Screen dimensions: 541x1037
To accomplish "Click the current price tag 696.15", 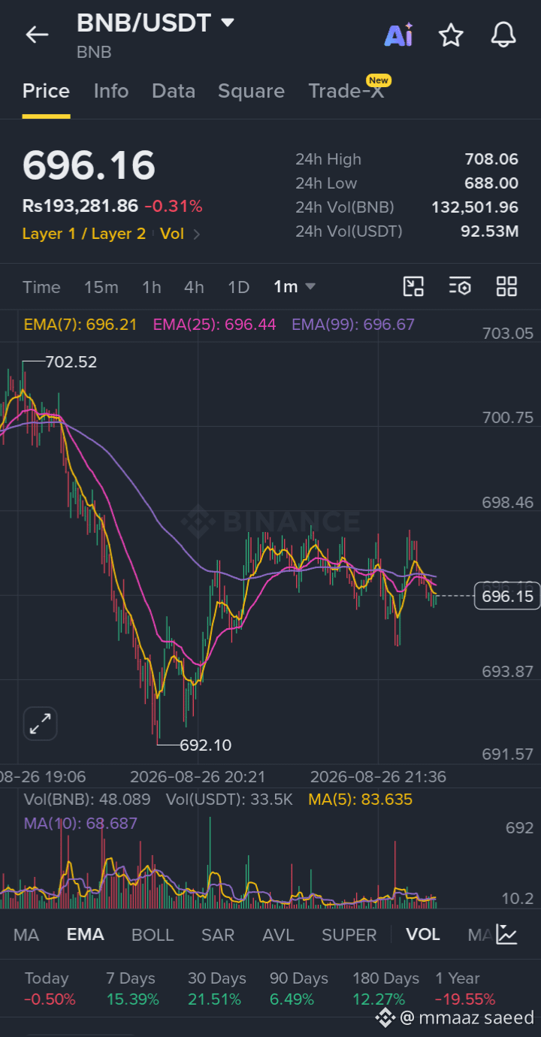I will pos(509,597).
